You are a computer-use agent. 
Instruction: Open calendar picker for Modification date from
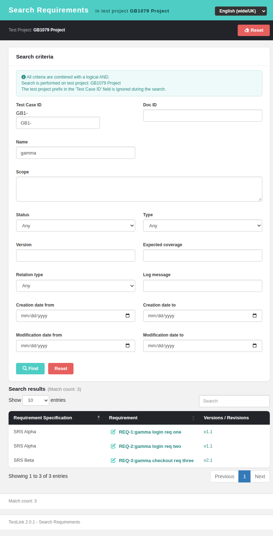pos(128,346)
